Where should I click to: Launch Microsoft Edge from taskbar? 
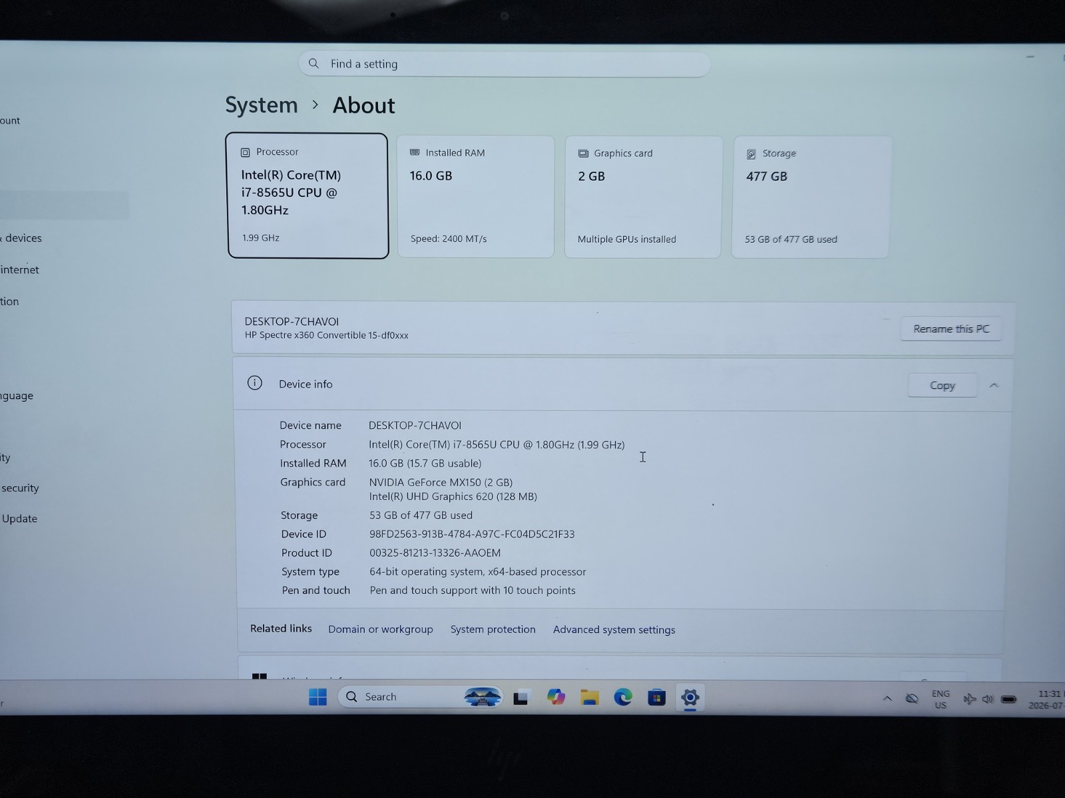pyautogui.click(x=623, y=697)
